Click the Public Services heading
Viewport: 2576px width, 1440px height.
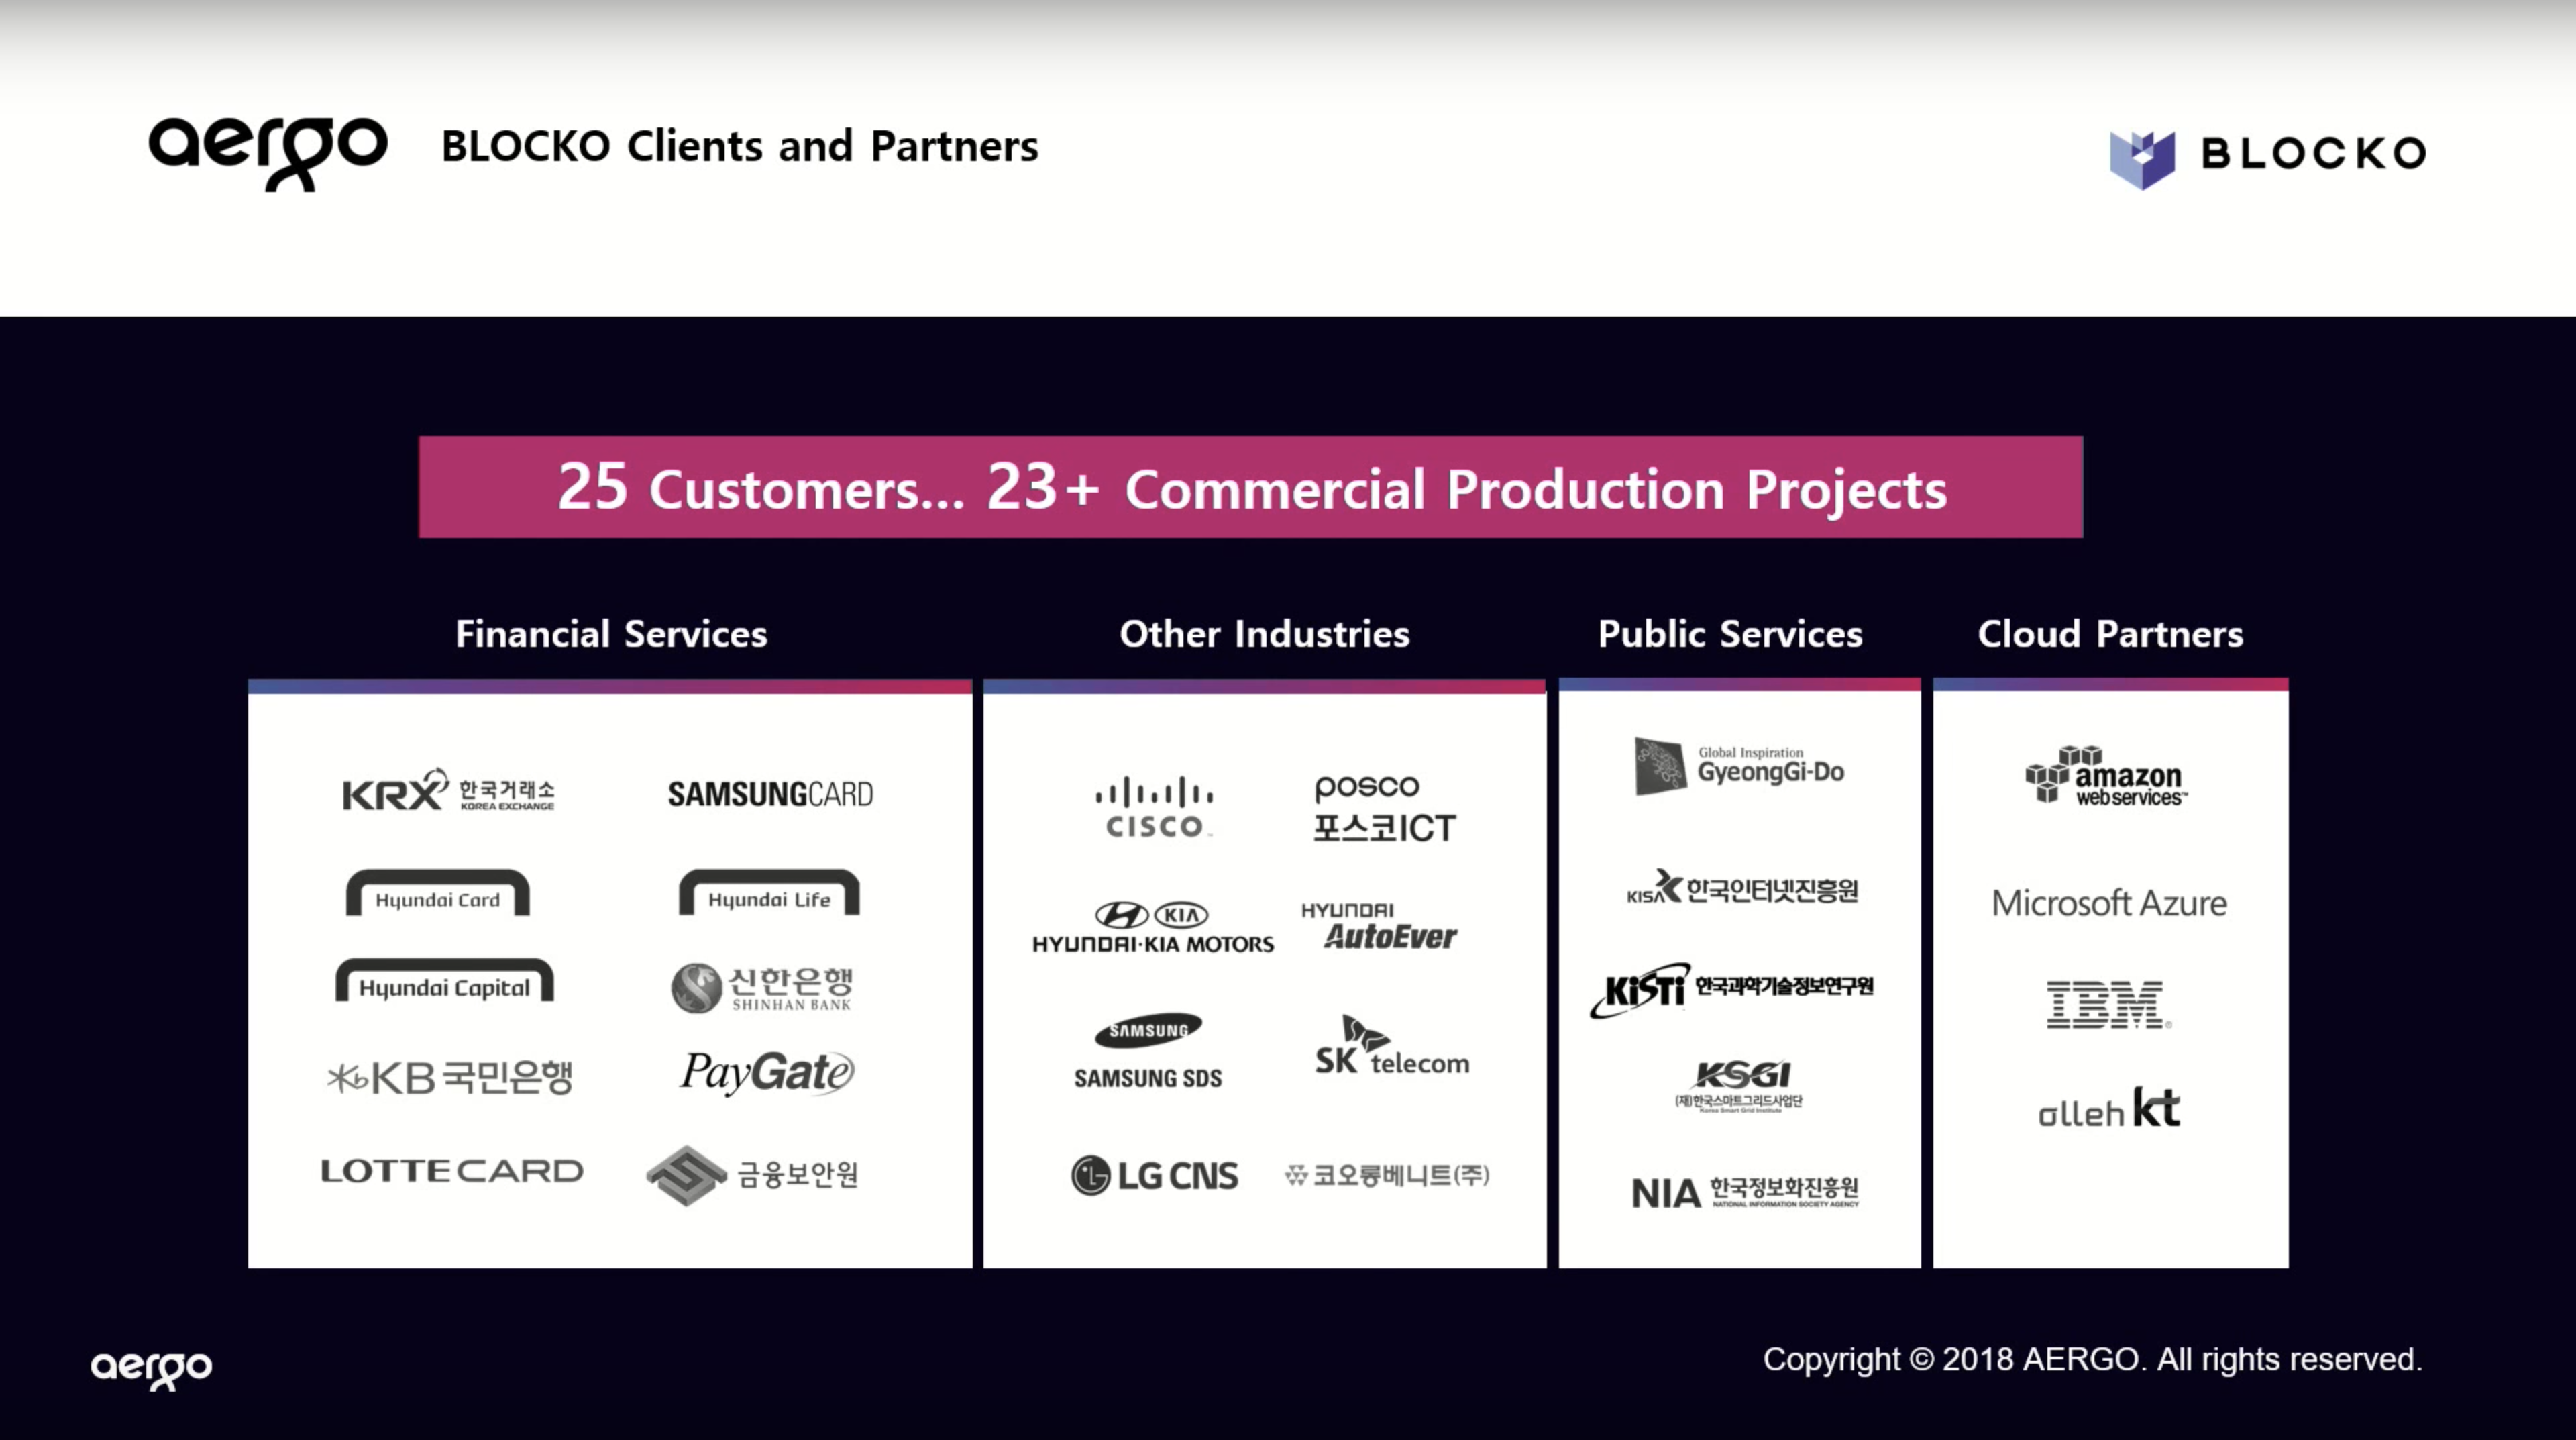click(x=1730, y=634)
